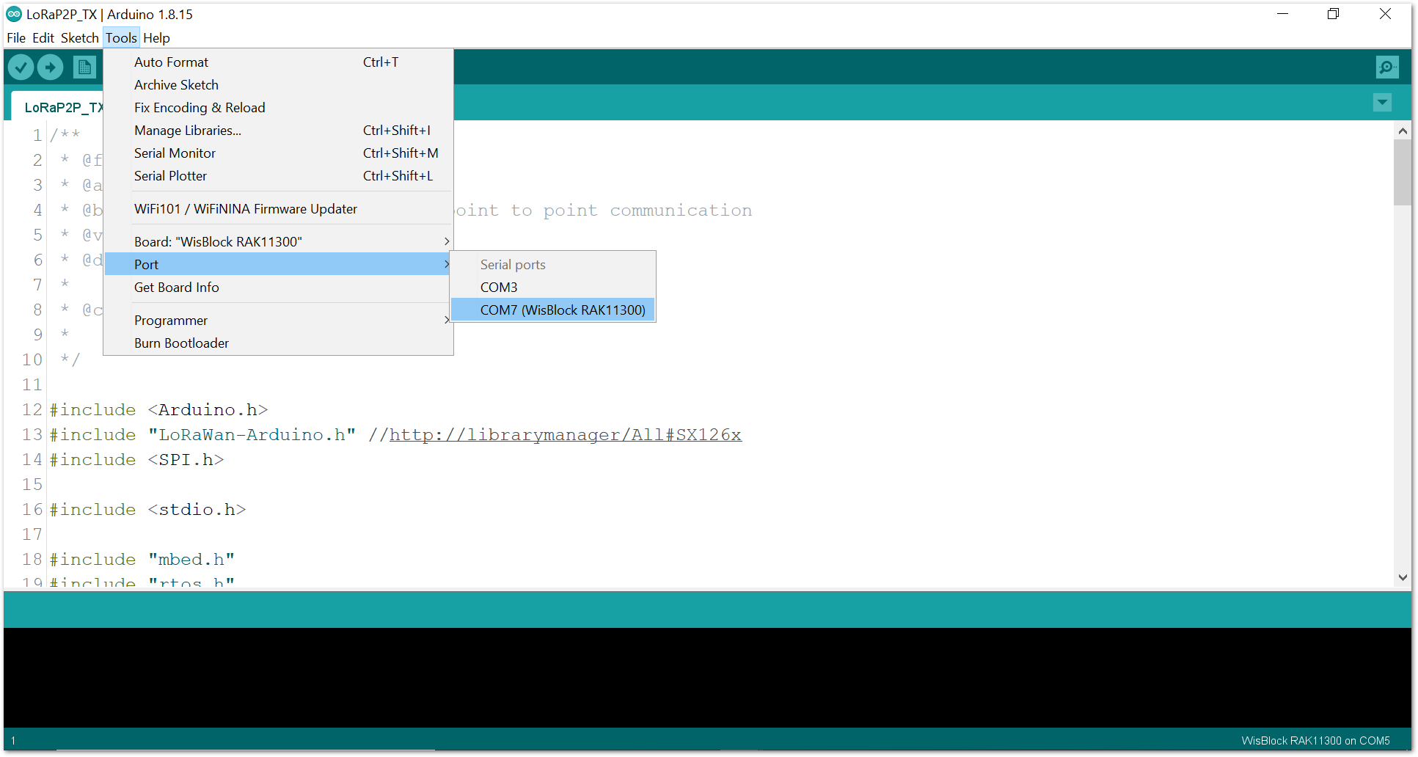Open the File menu
1418x757 pixels.
pyautogui.click(x=16, y=38)
